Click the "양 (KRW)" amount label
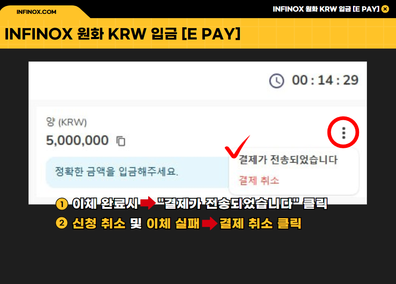Viewport: 396px width, 284px height. pyautogui.click(x=66, y=122)
